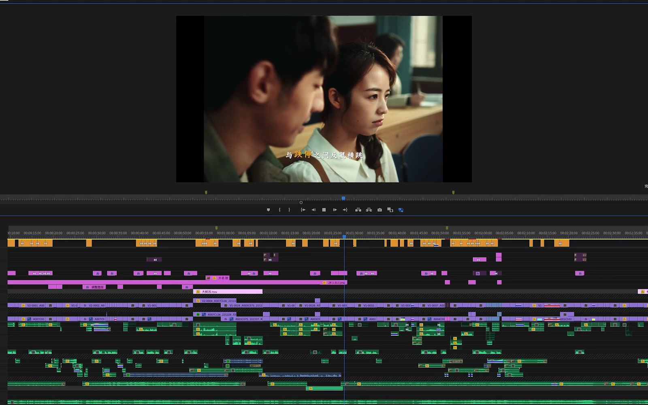648x405 pixels.
Task: Click 00:01:15:00 on the timeline ruler
Action: coord(290,233)
